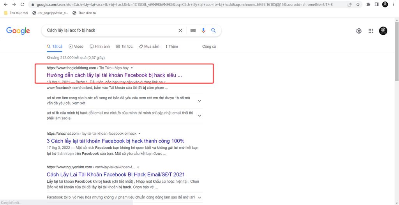Screen dimensions: 399x205
Task: Clear the search box with the X icon
Action: click(x=180, y=30)
